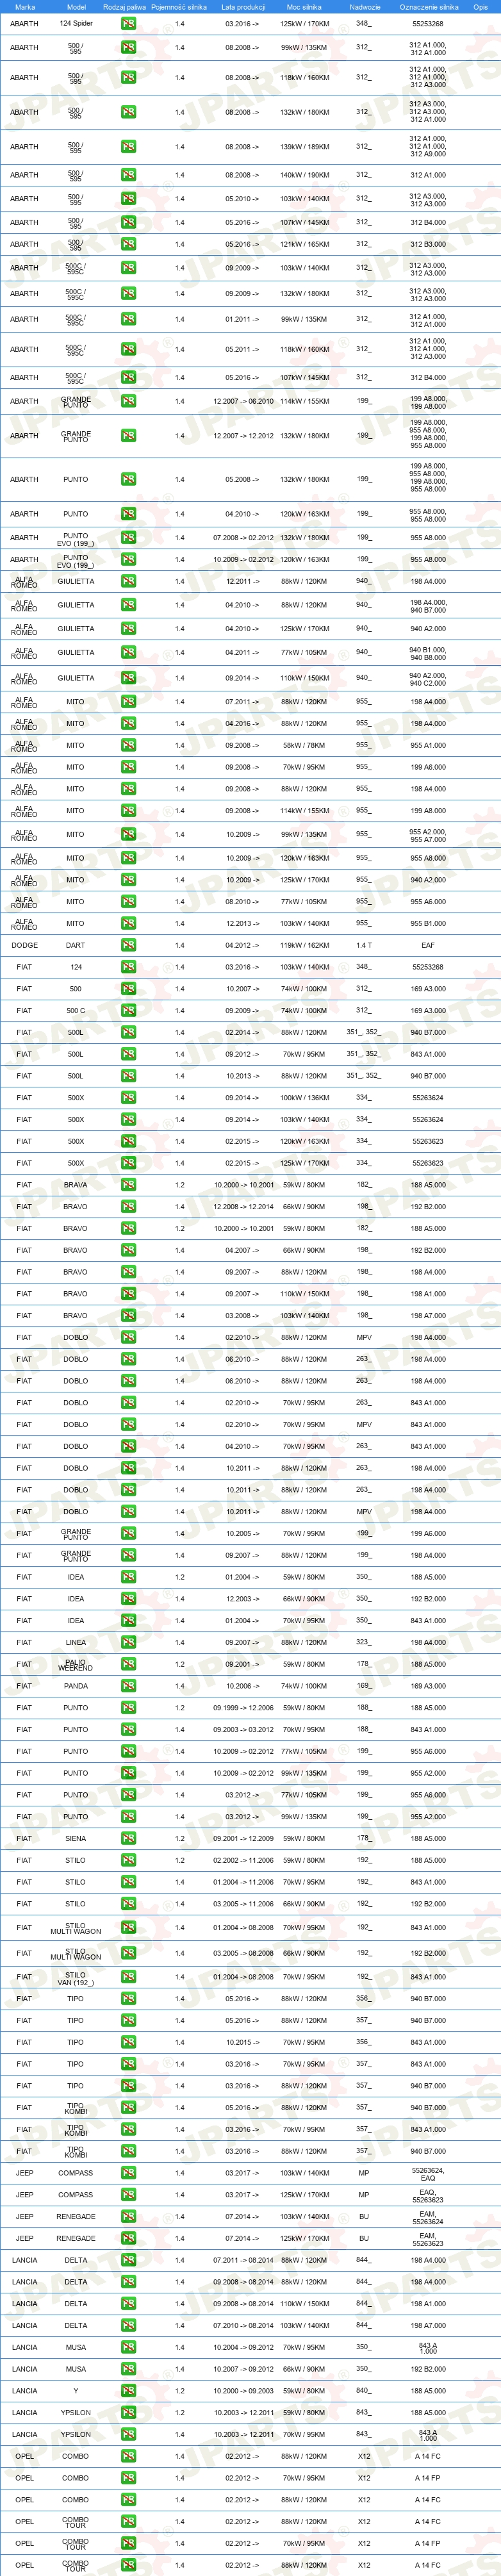Click fuel icon in Fiat 500X 100kW / 136KM row
This screenshot has height=2576, width=501.
[x=128, y=1098]
